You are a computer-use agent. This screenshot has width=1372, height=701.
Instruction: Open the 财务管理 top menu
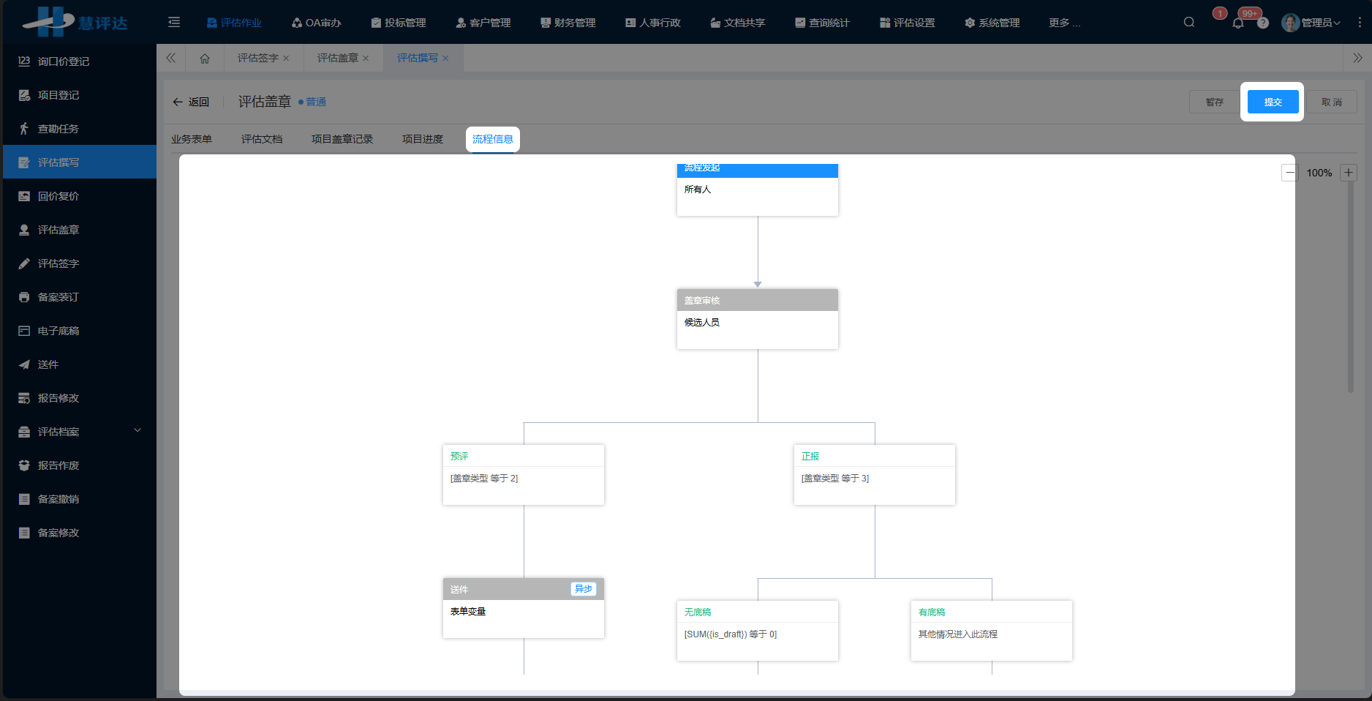[x=568, y=23]
